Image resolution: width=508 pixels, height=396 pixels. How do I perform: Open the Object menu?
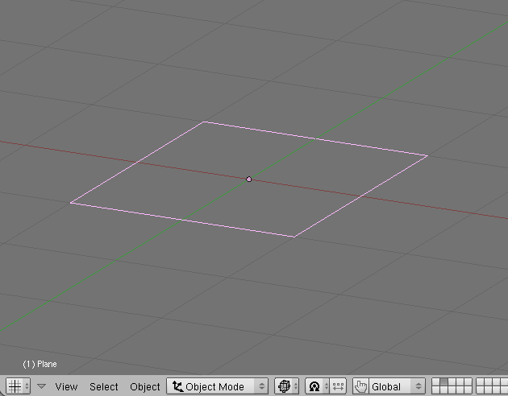point(145,386)
